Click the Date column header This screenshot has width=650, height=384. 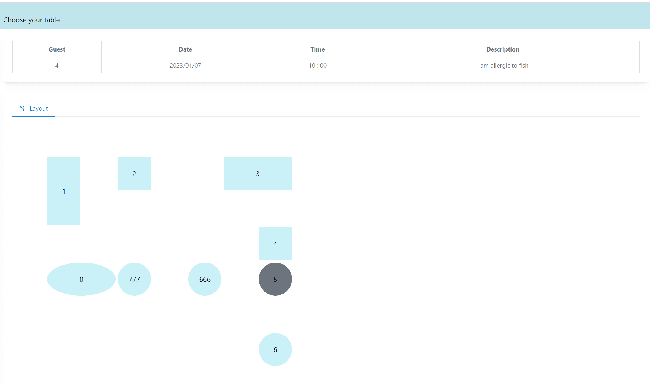(x=185, y=49)
